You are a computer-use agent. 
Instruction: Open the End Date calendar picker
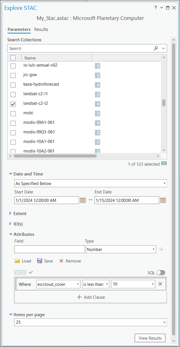tap(163, 200)
